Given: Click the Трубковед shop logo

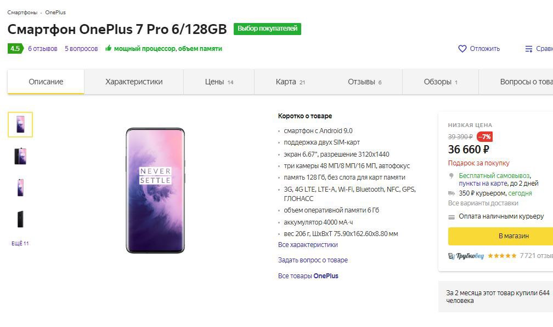Looking at the screenshot, I should click(x=466, y=256).
